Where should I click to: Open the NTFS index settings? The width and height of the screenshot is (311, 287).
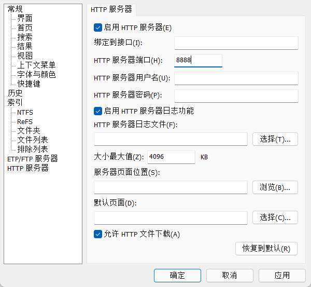[25, 112]
